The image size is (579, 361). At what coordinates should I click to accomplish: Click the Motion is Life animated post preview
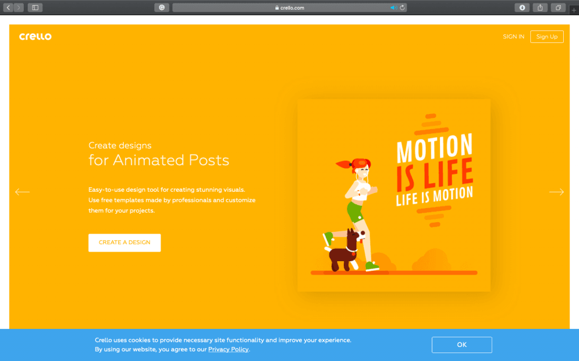(x=394, y=195)
